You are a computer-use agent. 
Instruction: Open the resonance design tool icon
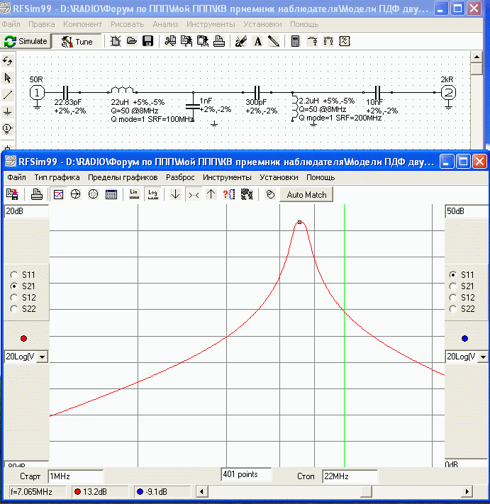[x=312, y=41]
